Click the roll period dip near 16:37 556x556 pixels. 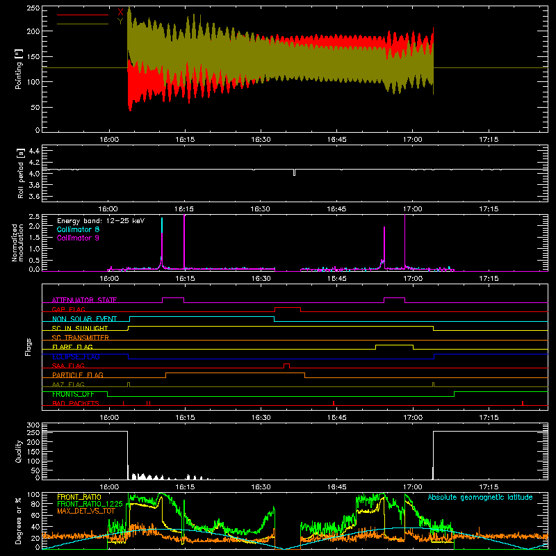pyautogui.click(x=294, y=172)
